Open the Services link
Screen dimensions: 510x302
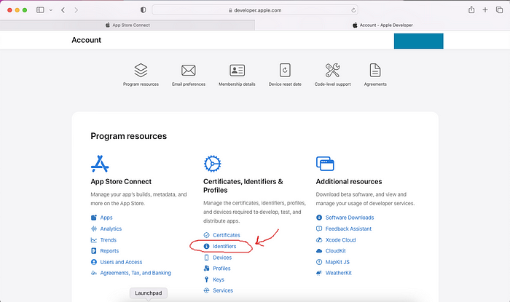(x=223, y=290)
